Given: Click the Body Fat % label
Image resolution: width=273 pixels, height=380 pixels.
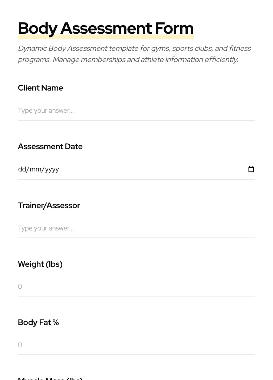Looking at the screenshot, I should (x=38, y=322).
